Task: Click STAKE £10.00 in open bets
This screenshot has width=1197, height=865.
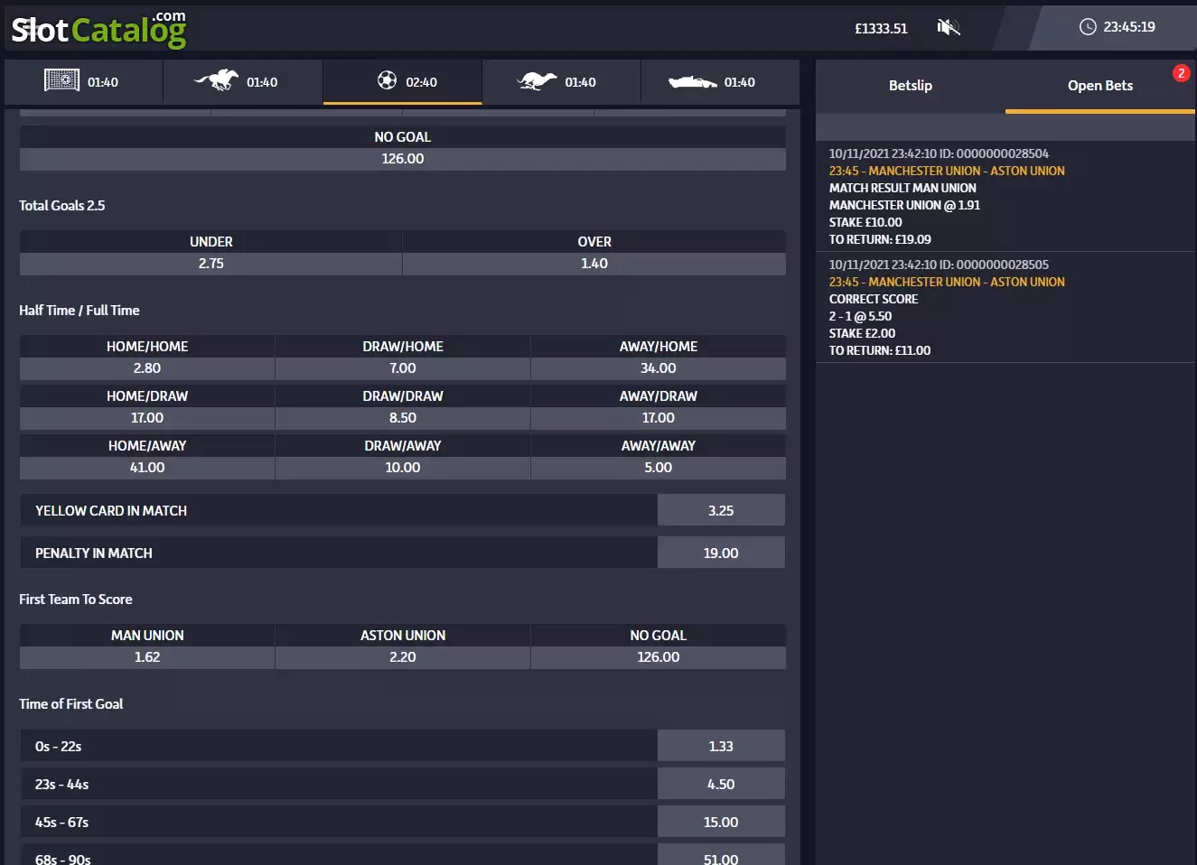Action: [865, 222]
